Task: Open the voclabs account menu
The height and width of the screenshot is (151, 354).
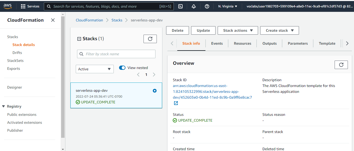Action: [300, 6]
